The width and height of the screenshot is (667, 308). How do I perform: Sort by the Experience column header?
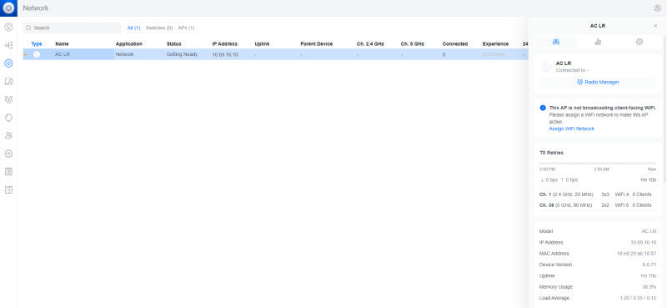[495, 44]
